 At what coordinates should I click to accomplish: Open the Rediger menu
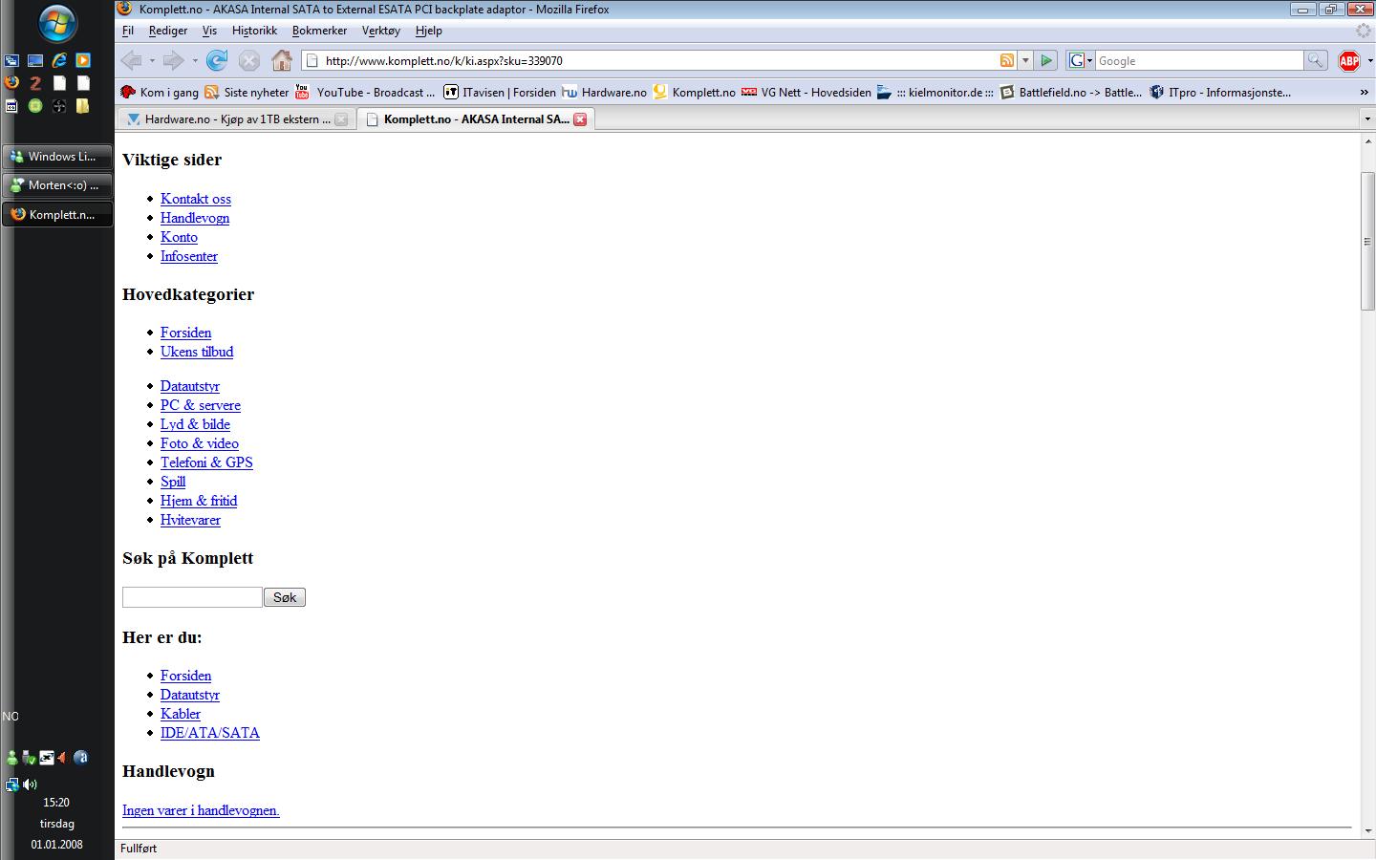click(x=168, y=31)
